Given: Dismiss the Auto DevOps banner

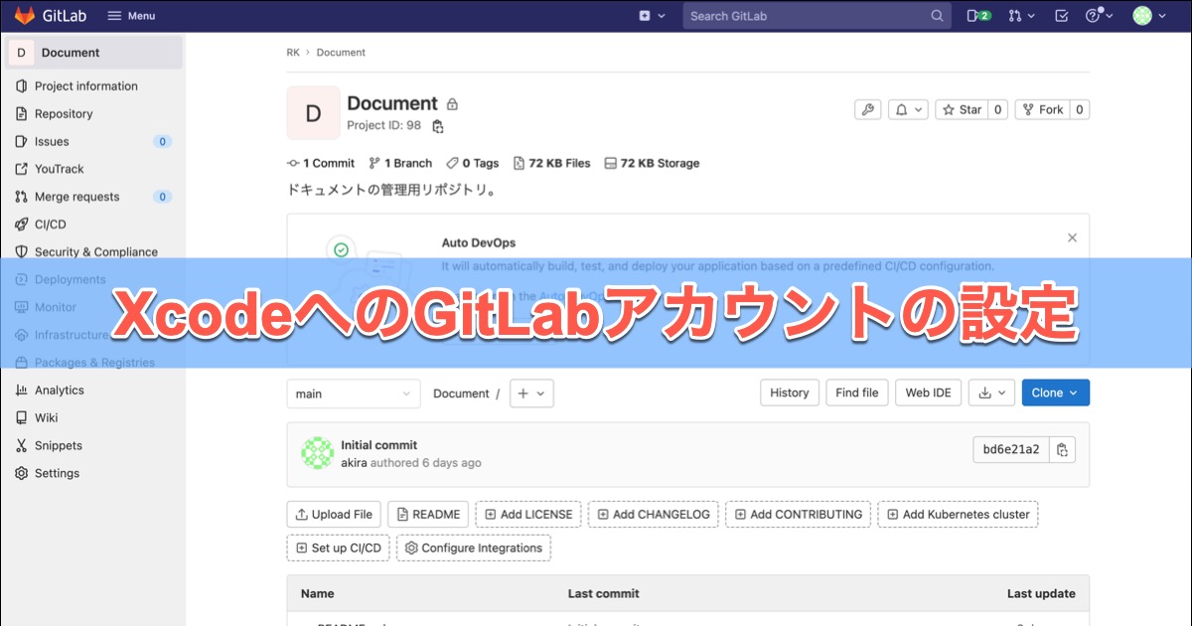Looking at the screenshot, I should [1072, 237].
